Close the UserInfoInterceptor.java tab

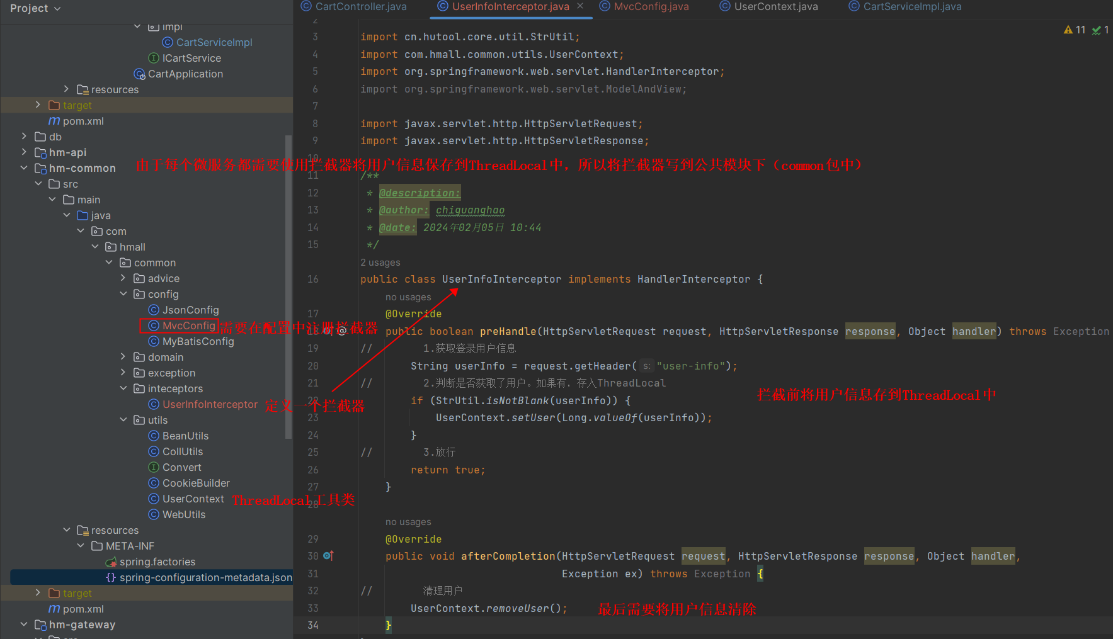pyautogui.click(x=580, y=6)
